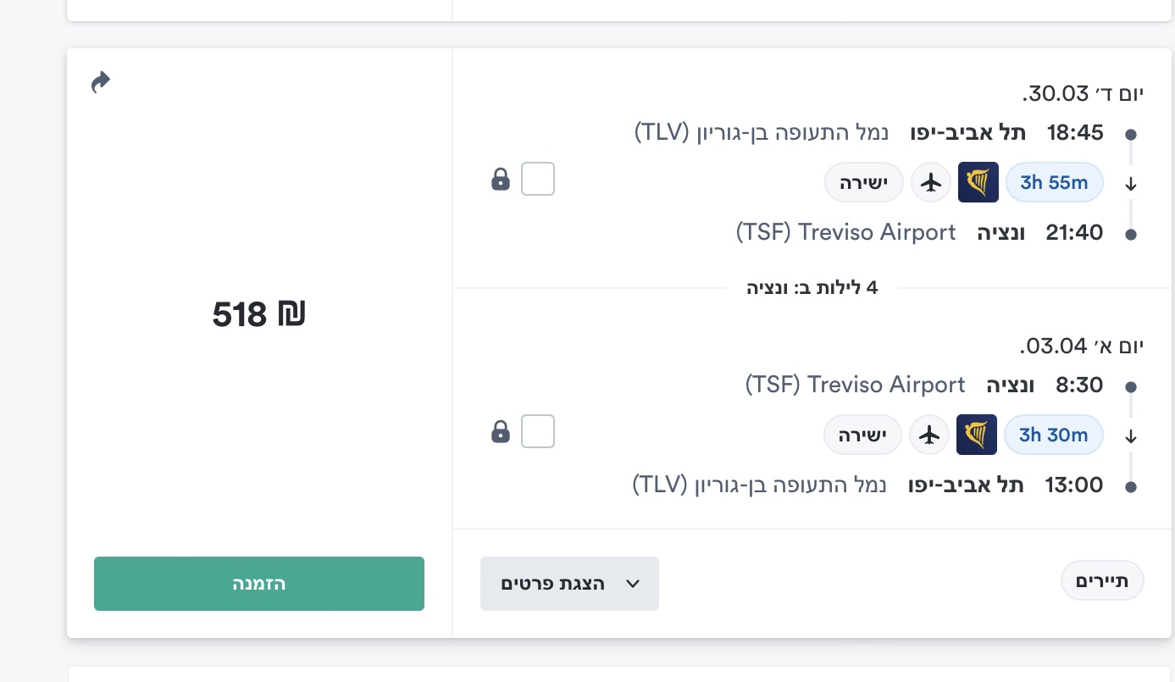Click the 3h 55m duration badge
The image size is (1175, 682).
[1054, 182]
